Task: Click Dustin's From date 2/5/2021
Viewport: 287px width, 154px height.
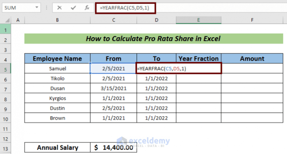Action: (114, 108)
